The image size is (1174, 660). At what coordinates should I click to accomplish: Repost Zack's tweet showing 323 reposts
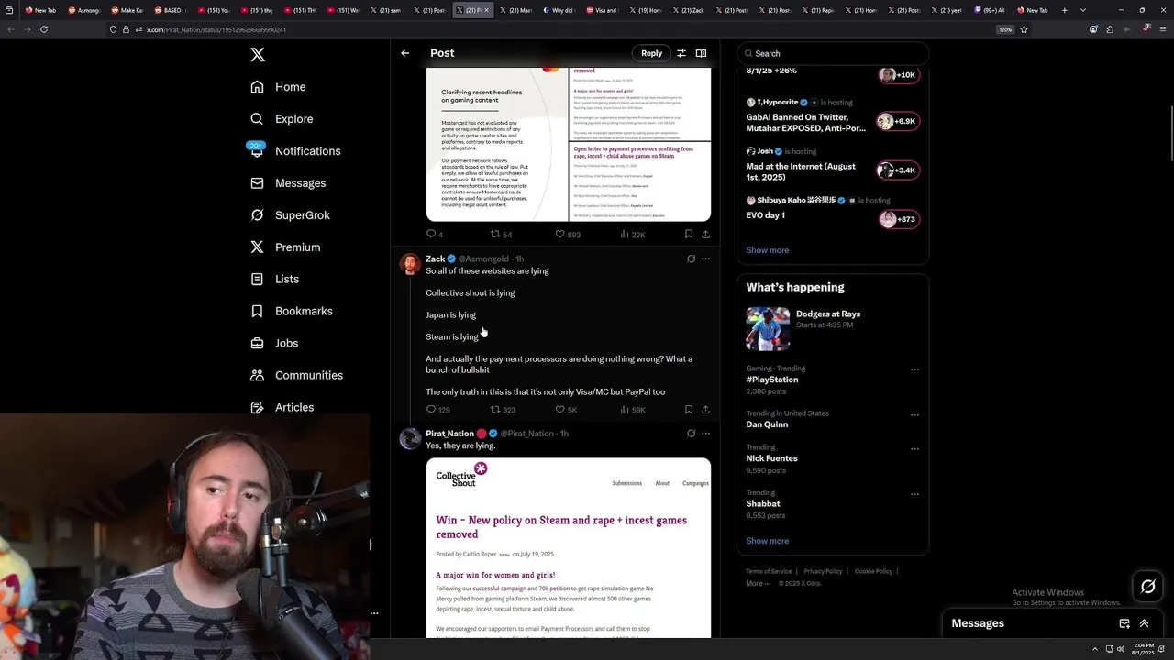[503, 410]
